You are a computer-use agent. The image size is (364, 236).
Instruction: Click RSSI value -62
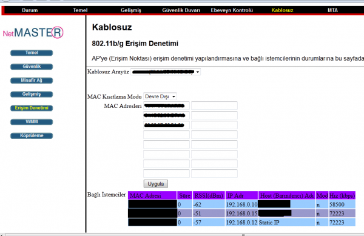[209, 204]
